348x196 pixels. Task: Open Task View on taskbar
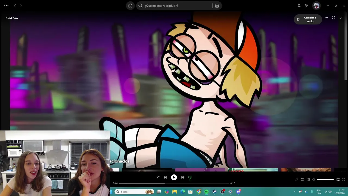pyautogui.click(x=159, y=192)
